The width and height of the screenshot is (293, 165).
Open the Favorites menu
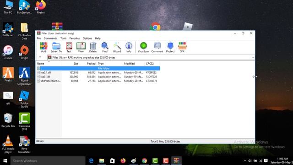click(x=75, y=38)
